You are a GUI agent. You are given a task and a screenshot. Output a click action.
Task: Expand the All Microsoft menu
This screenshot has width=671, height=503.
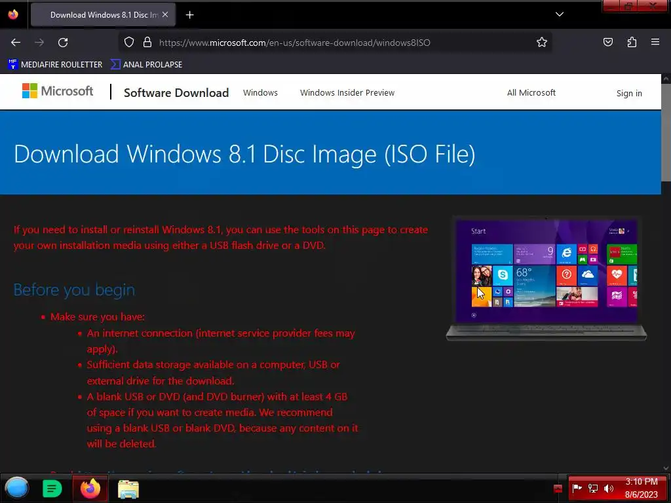531,93
